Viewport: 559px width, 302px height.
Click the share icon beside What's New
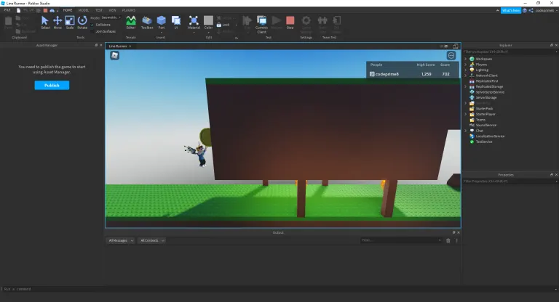531,10
